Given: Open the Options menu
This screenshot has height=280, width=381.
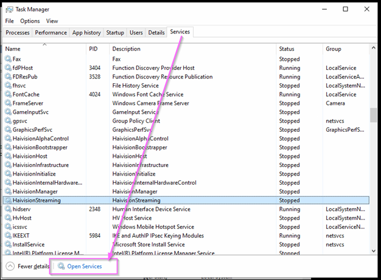Looking at the screenshot, I should coord(30,21).
